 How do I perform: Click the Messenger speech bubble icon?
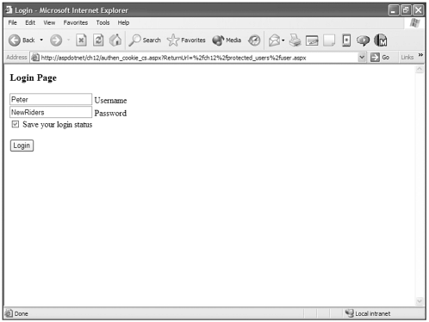(x=363, y=40)
